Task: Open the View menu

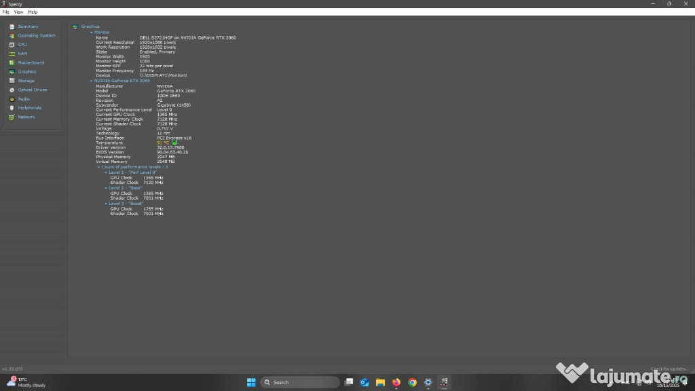Action: click(x=18, y=12)
